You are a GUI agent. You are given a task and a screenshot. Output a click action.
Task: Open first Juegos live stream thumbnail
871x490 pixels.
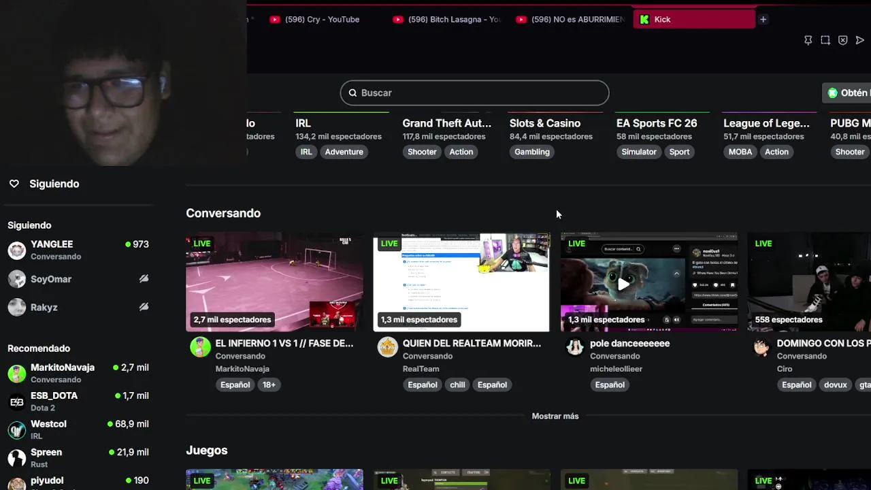tap(274, 480)
